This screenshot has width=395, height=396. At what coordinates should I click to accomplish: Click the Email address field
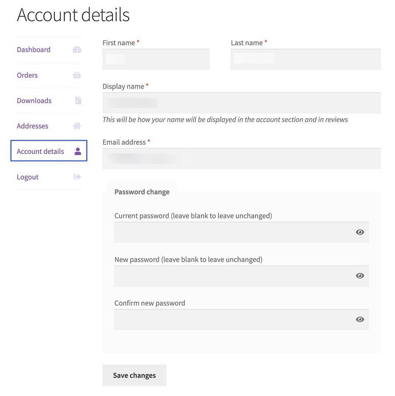[x=241, y=159]
